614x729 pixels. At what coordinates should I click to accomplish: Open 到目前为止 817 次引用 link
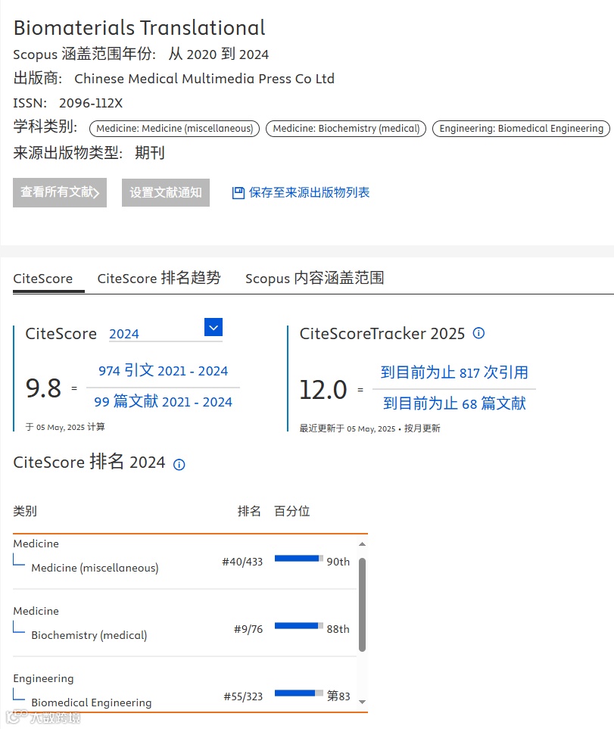coord(454,372)
